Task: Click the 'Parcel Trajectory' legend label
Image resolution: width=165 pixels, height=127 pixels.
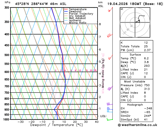Action: pyautogui.click(x=81, y=14)
